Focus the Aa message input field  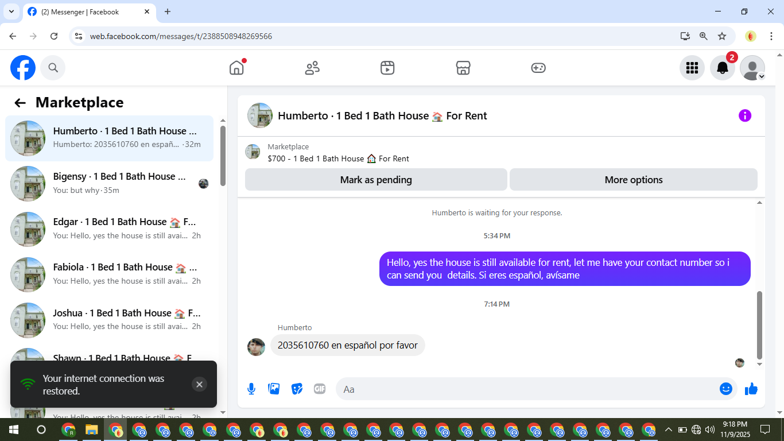coord(525,389)
